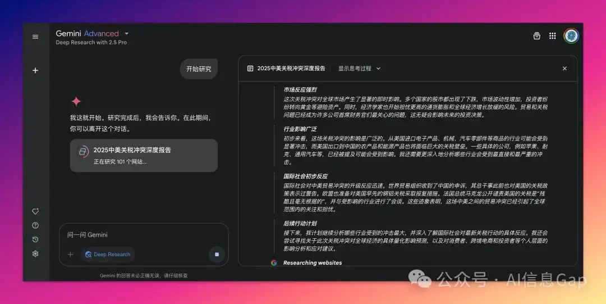Stop the response with the stop button
This screenshot has height=304, width=606.
pyautogui.click(x=217, y=255)
